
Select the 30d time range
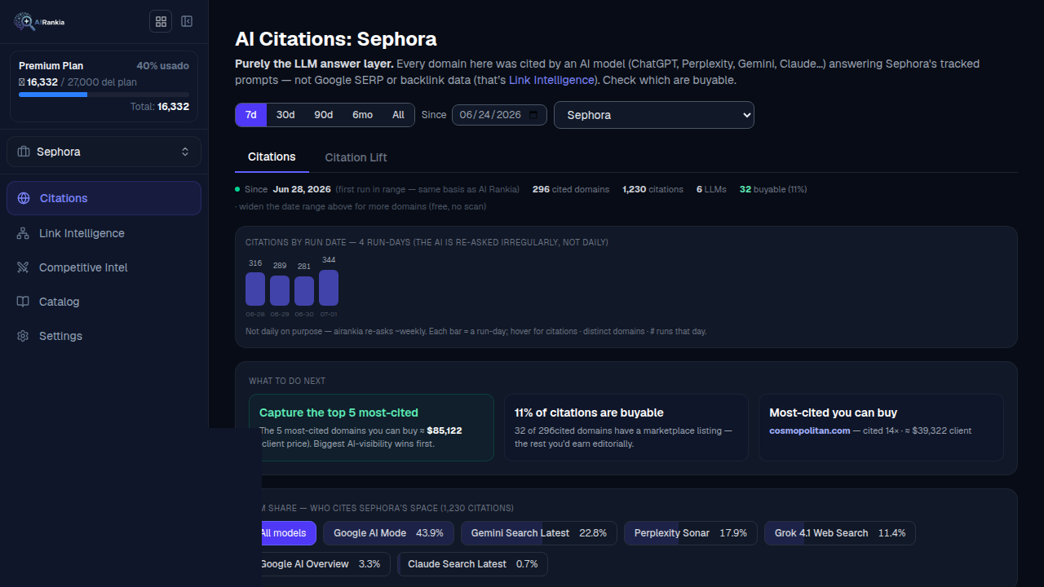click(285, 115)
